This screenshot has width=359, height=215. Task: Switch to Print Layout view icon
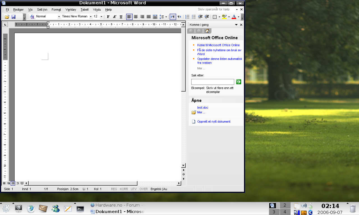(x=13, y=183)
